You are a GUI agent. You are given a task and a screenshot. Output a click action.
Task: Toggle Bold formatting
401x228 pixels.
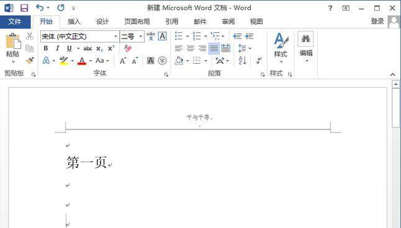tap(46, 48)
